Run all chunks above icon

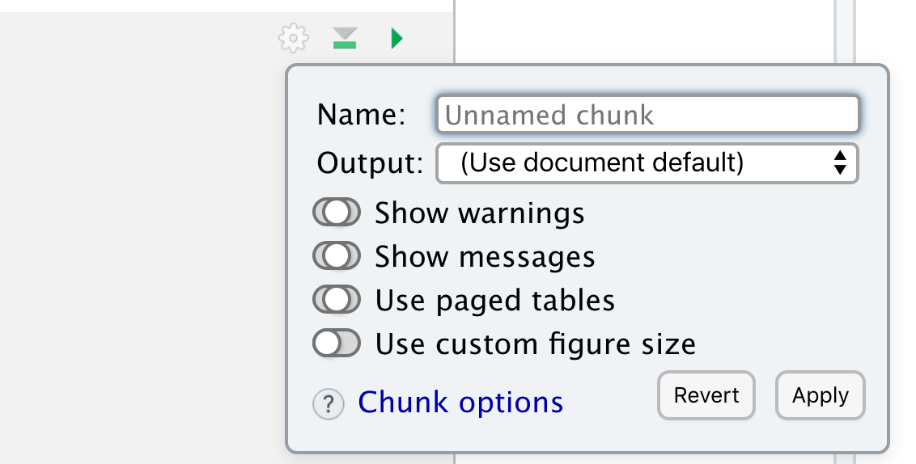tap(345, 38)
